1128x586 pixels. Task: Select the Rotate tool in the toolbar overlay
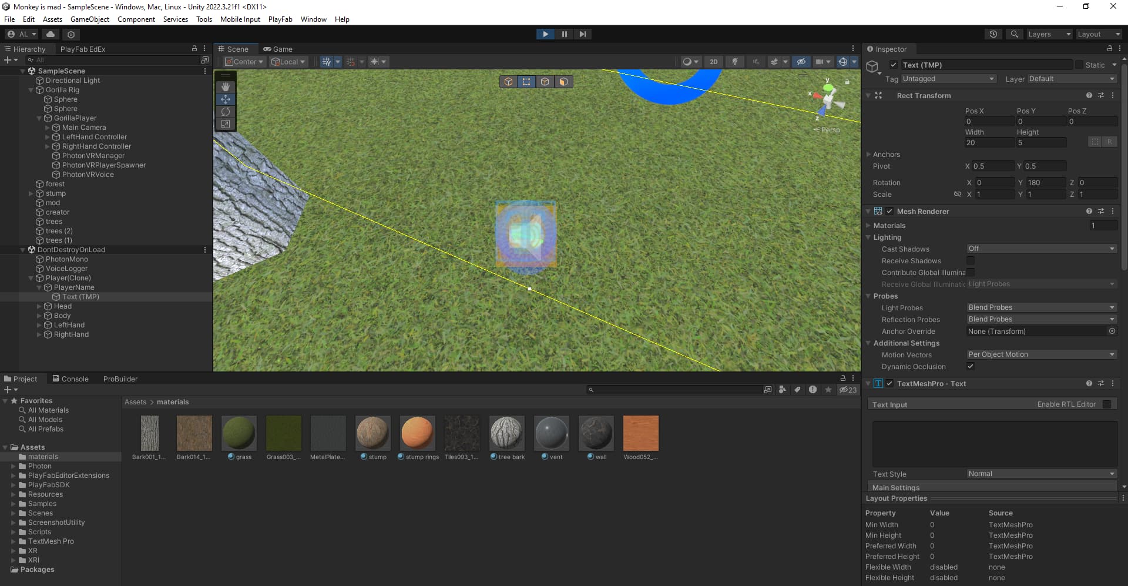[226, 112]
